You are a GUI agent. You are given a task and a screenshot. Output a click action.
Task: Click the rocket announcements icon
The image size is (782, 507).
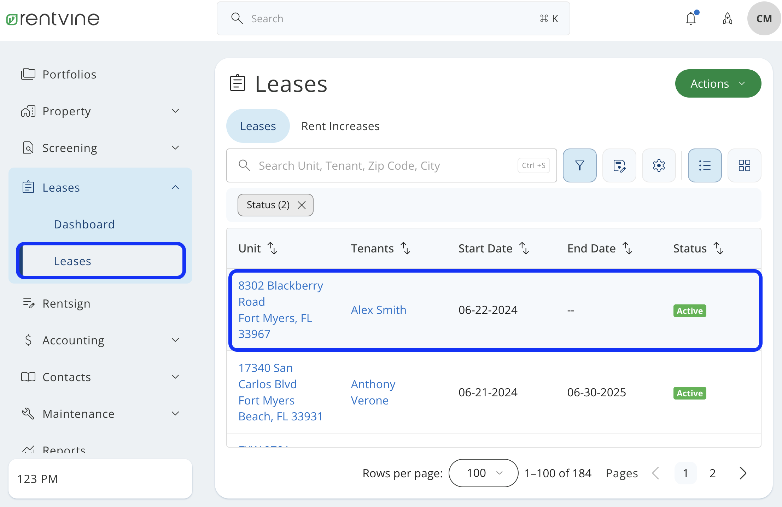tap(727, 18)
